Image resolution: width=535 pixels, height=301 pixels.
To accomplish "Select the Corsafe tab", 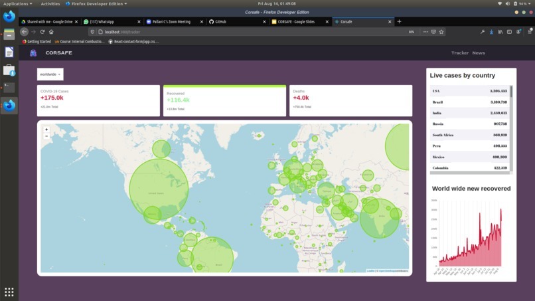I will pos(362,21).
